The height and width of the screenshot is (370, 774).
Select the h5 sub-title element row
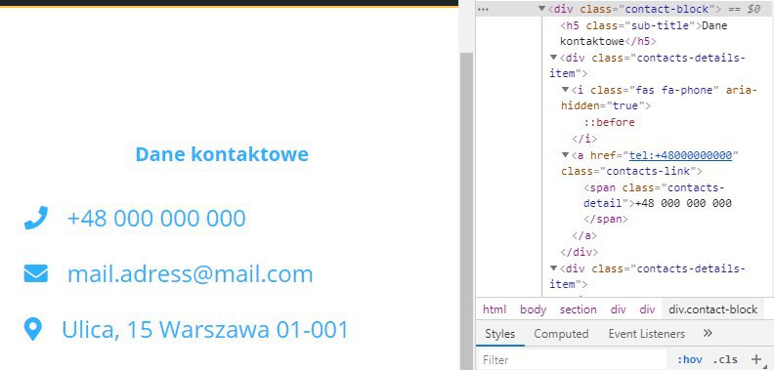(644, 33)
